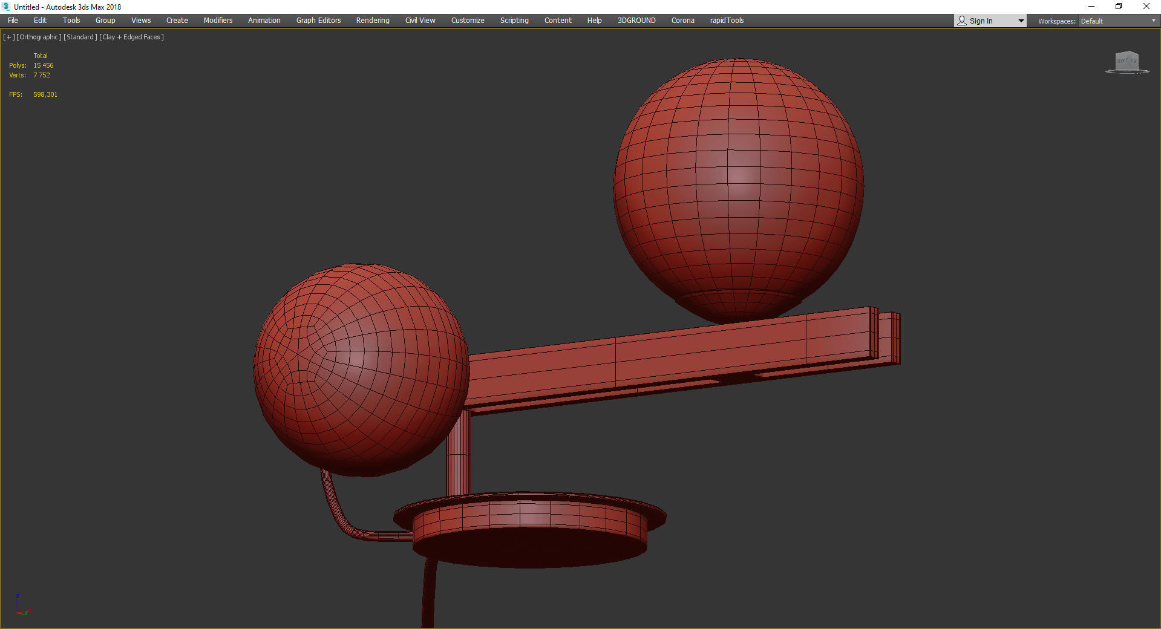Open the Group menu

[x=105, y=21]
